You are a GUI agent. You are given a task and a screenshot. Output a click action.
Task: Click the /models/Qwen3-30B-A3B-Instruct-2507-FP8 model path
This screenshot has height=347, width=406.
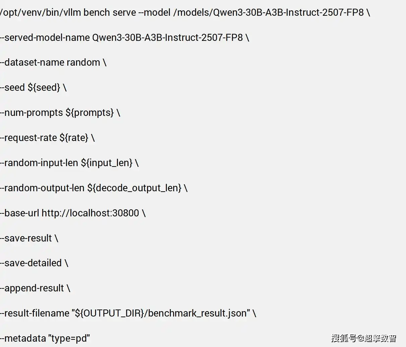click(x=268, y=13)
